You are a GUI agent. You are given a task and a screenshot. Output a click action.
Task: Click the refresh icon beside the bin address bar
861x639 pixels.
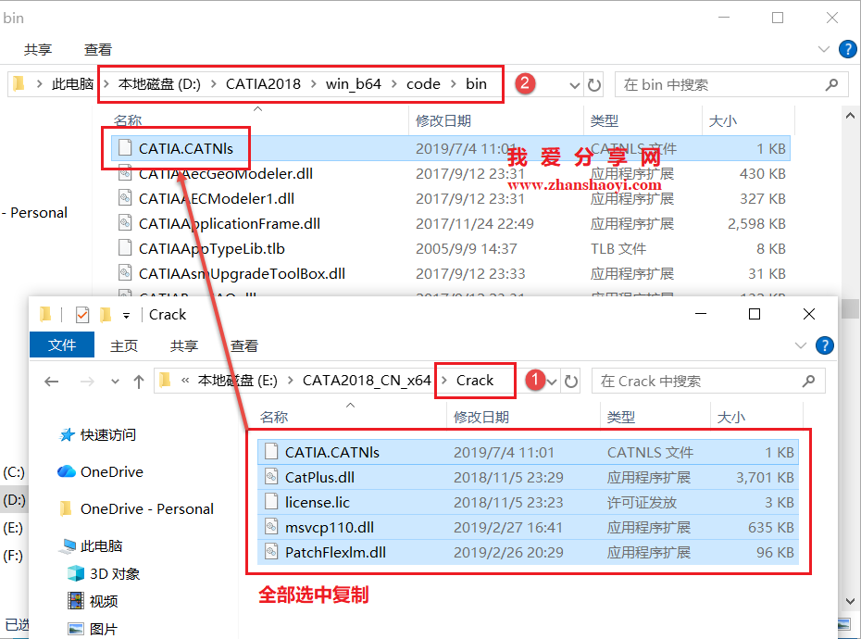tap(593, 83)
